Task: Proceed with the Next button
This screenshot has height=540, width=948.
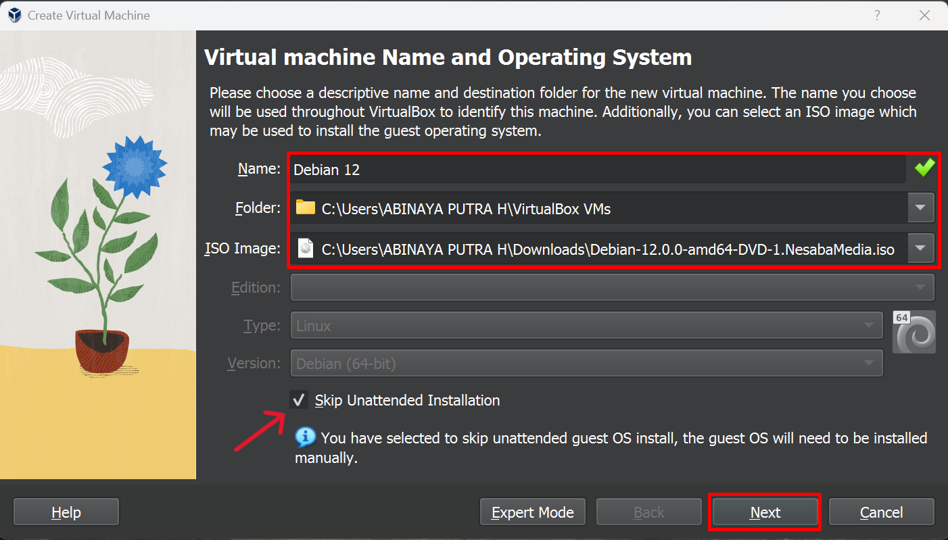Action: tap(765, 512)
